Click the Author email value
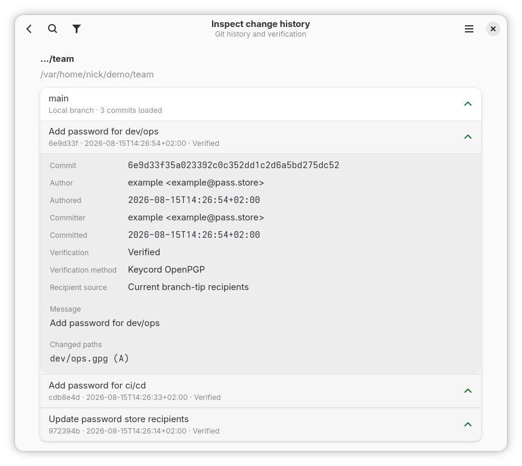Screen dimensions: 522x466 pyautogui.click(x=196, y=183)
